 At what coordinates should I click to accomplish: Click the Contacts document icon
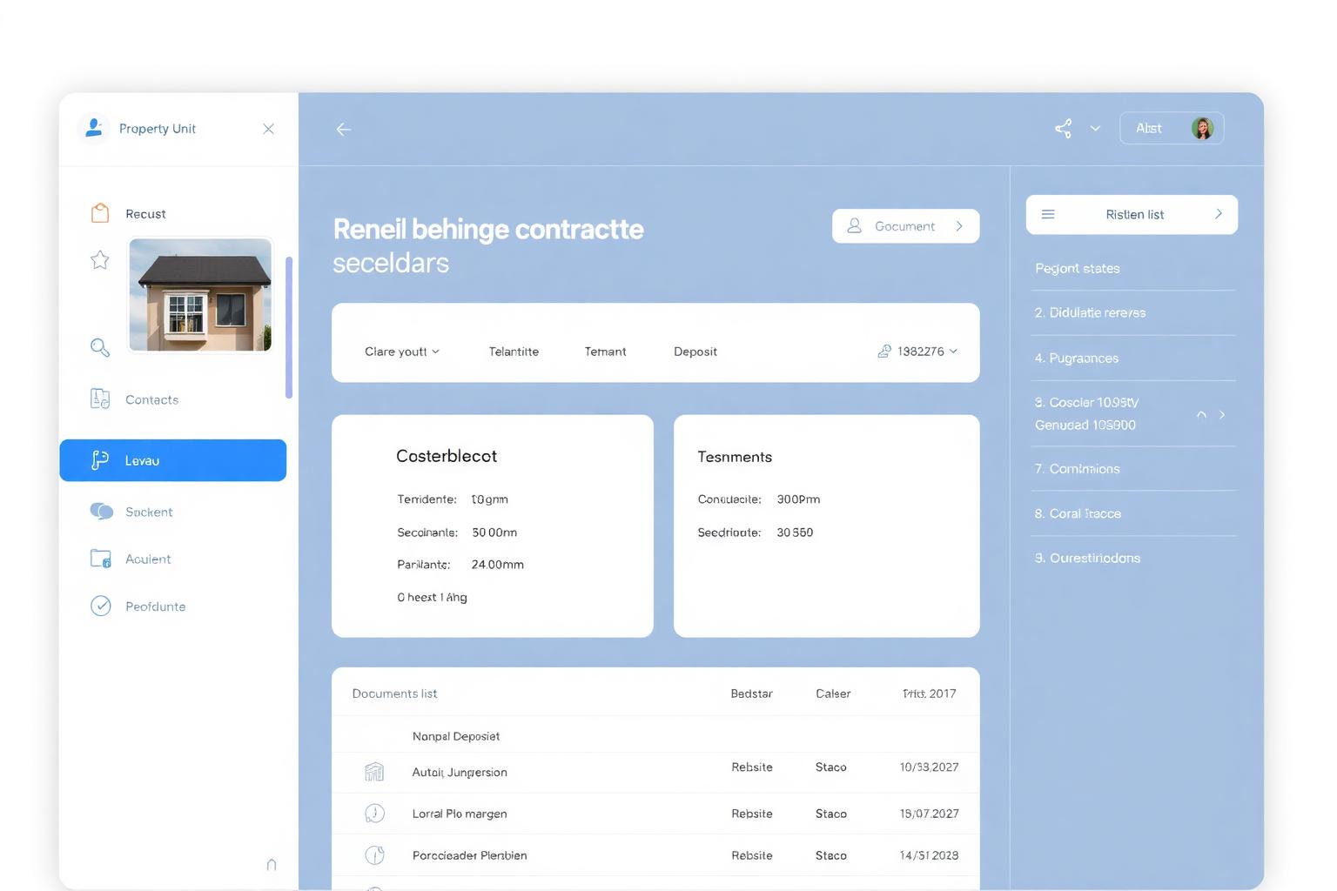[100, 399]
